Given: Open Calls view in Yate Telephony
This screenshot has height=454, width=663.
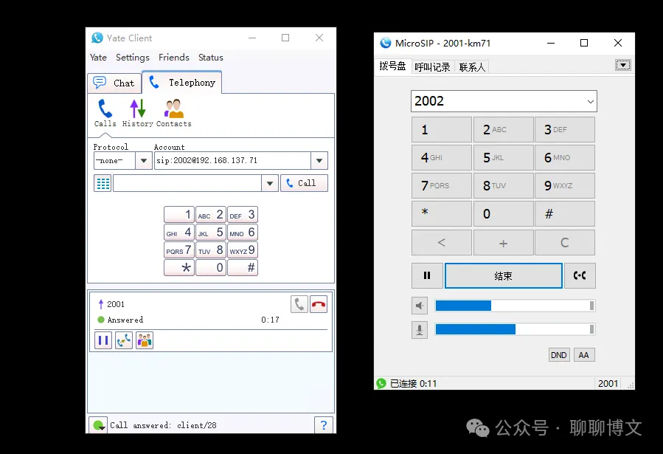Looking at the screenshot, I should [105, 113].
